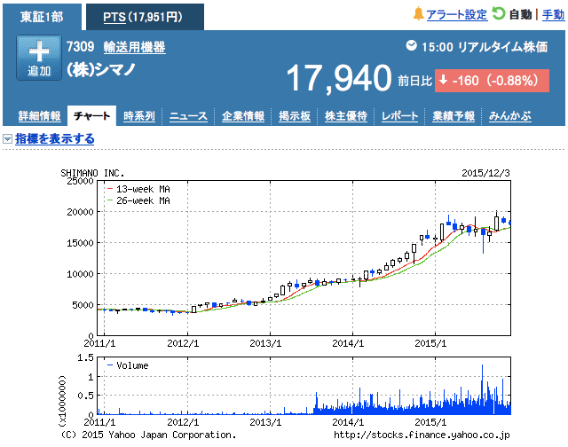Image resolution: width=568 pixels, height=447 pixels.
Task: Click the alert bell icon
Action: 419,14
